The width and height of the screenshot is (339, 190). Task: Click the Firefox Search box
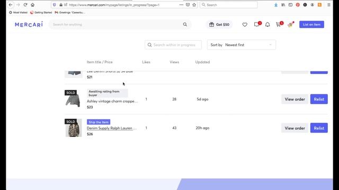click(x=228, y=5)
